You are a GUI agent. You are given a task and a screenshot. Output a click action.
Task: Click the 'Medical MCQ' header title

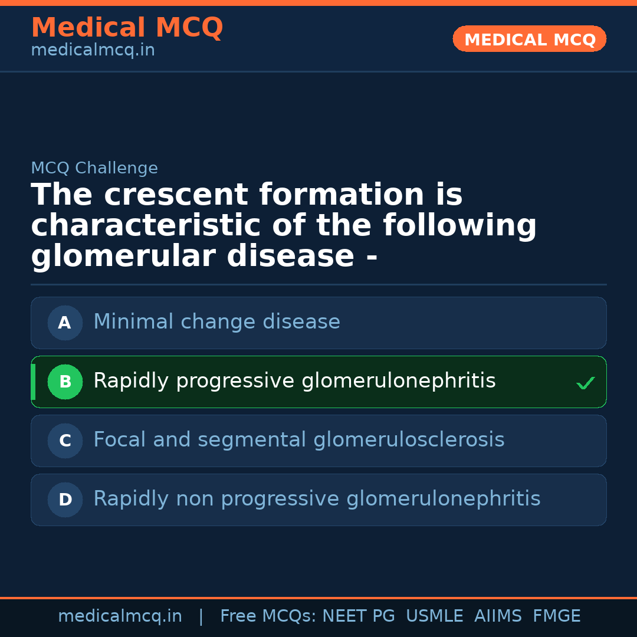tap(127, 28)
